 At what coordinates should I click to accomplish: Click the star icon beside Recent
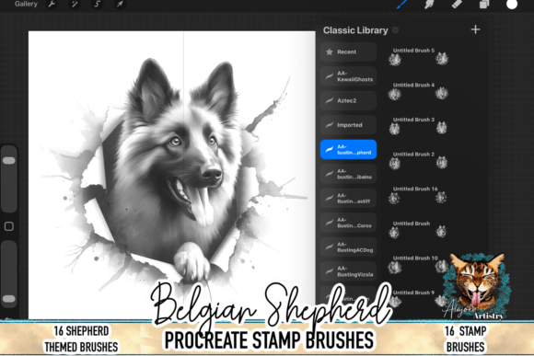coord(329,52)
